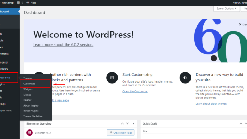Collapse the Elementor Overview panel toggle
This screenshot has width=247, height=139.
click(x=133, y=123)
